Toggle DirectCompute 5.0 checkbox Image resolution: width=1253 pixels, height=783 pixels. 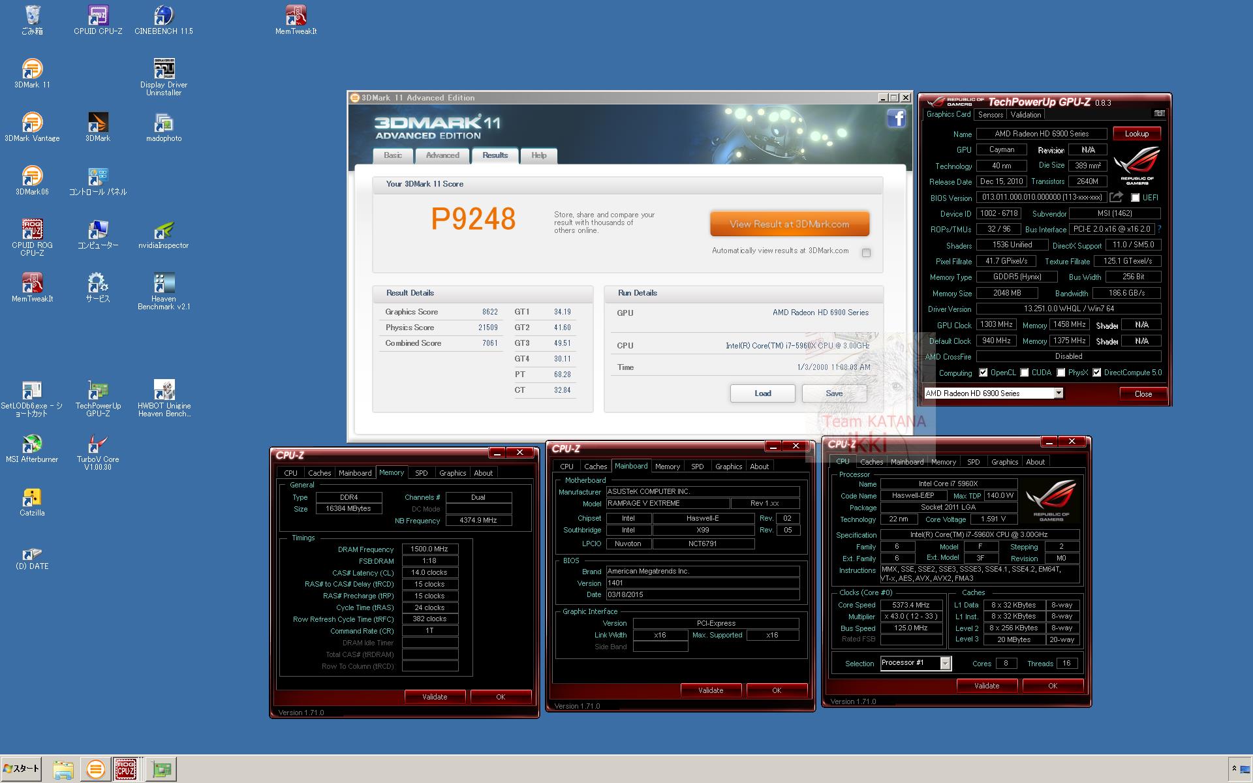pyautogui.click(x=1097, y=373)
